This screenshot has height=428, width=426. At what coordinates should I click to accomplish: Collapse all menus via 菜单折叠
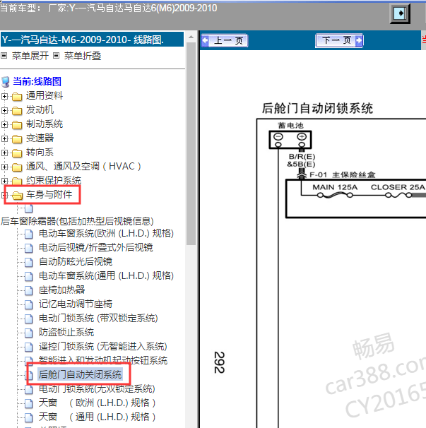click(83, 56)
